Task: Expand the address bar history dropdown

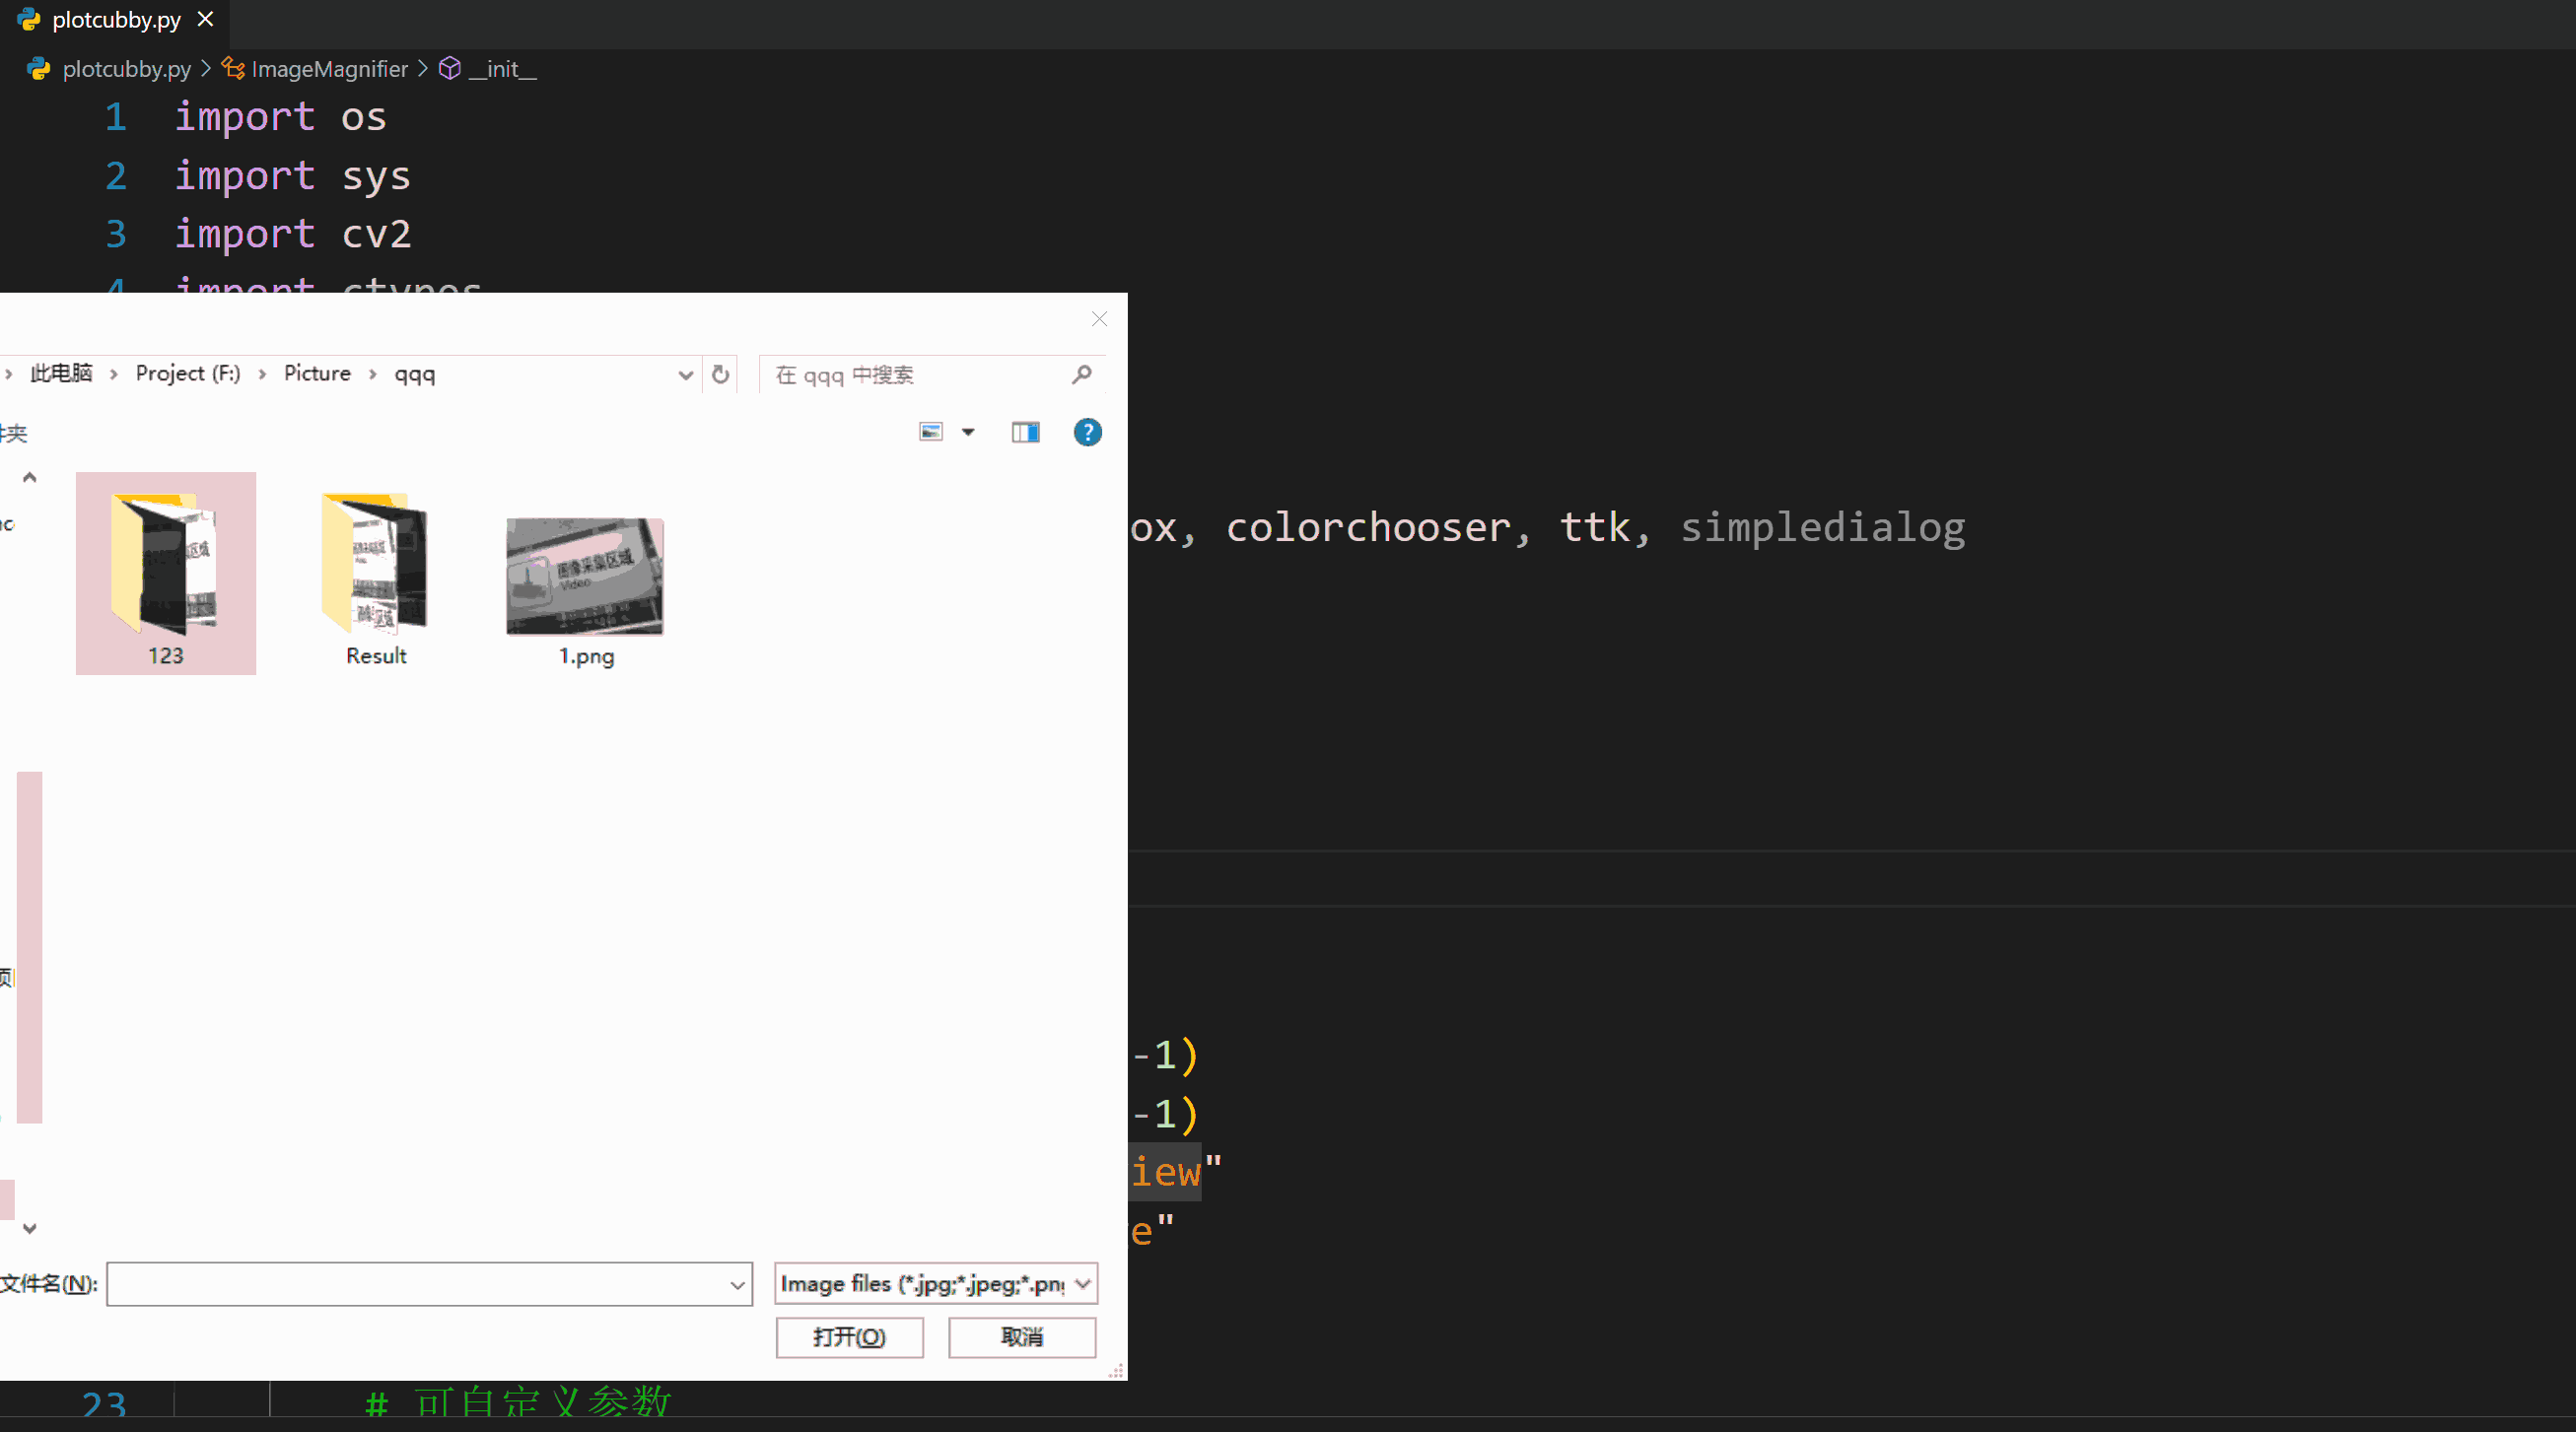Action: pyautogui.click(x=685, y=375)
